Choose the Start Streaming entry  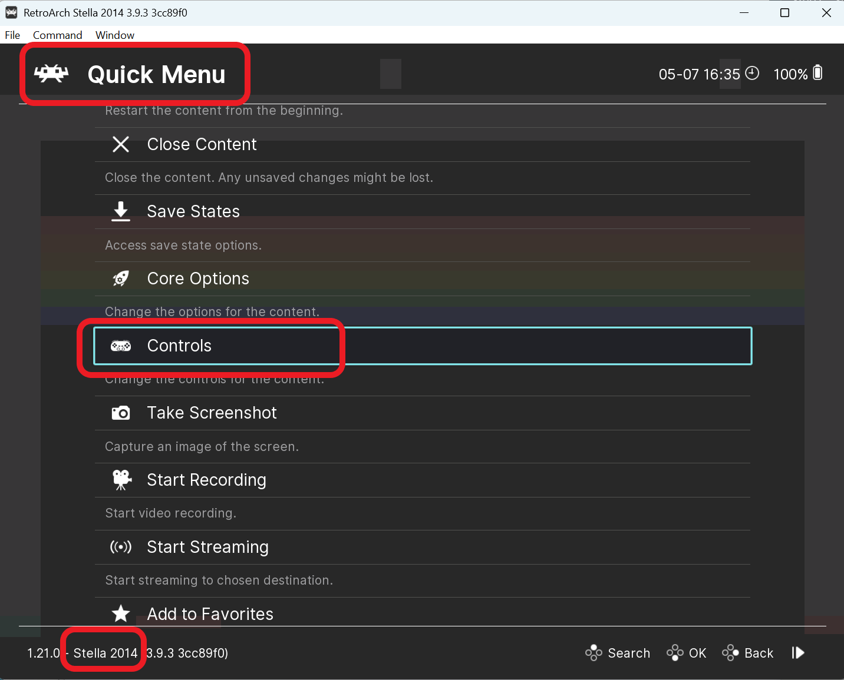pyautogui.click(x=422, y=547)
